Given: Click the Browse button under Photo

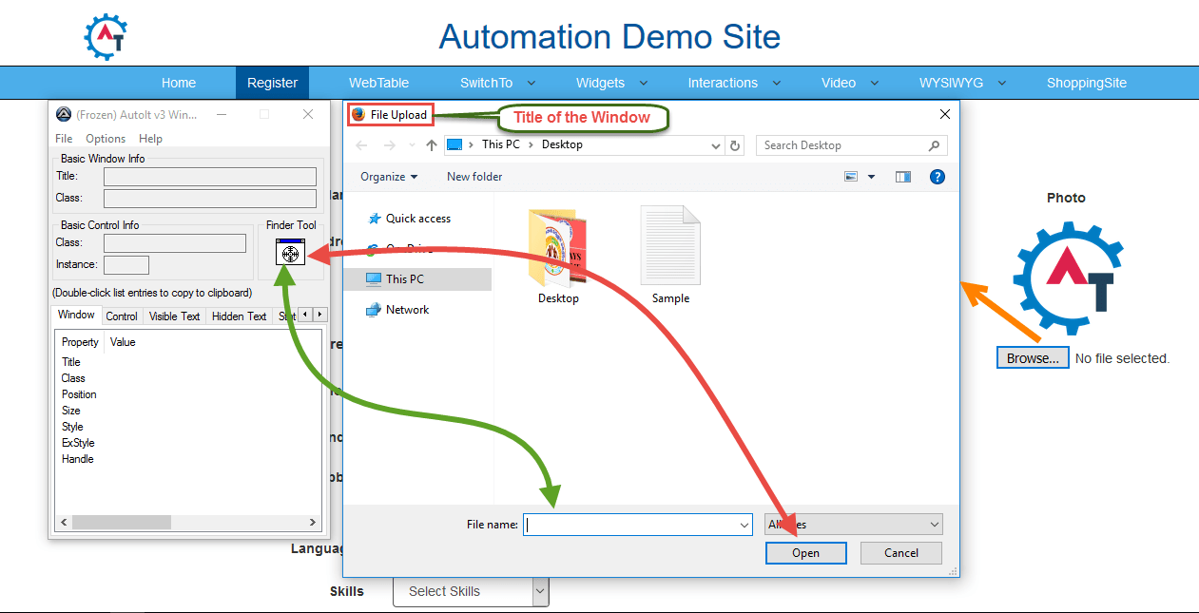Looking at the screenshot, I should coord(1033,356).
